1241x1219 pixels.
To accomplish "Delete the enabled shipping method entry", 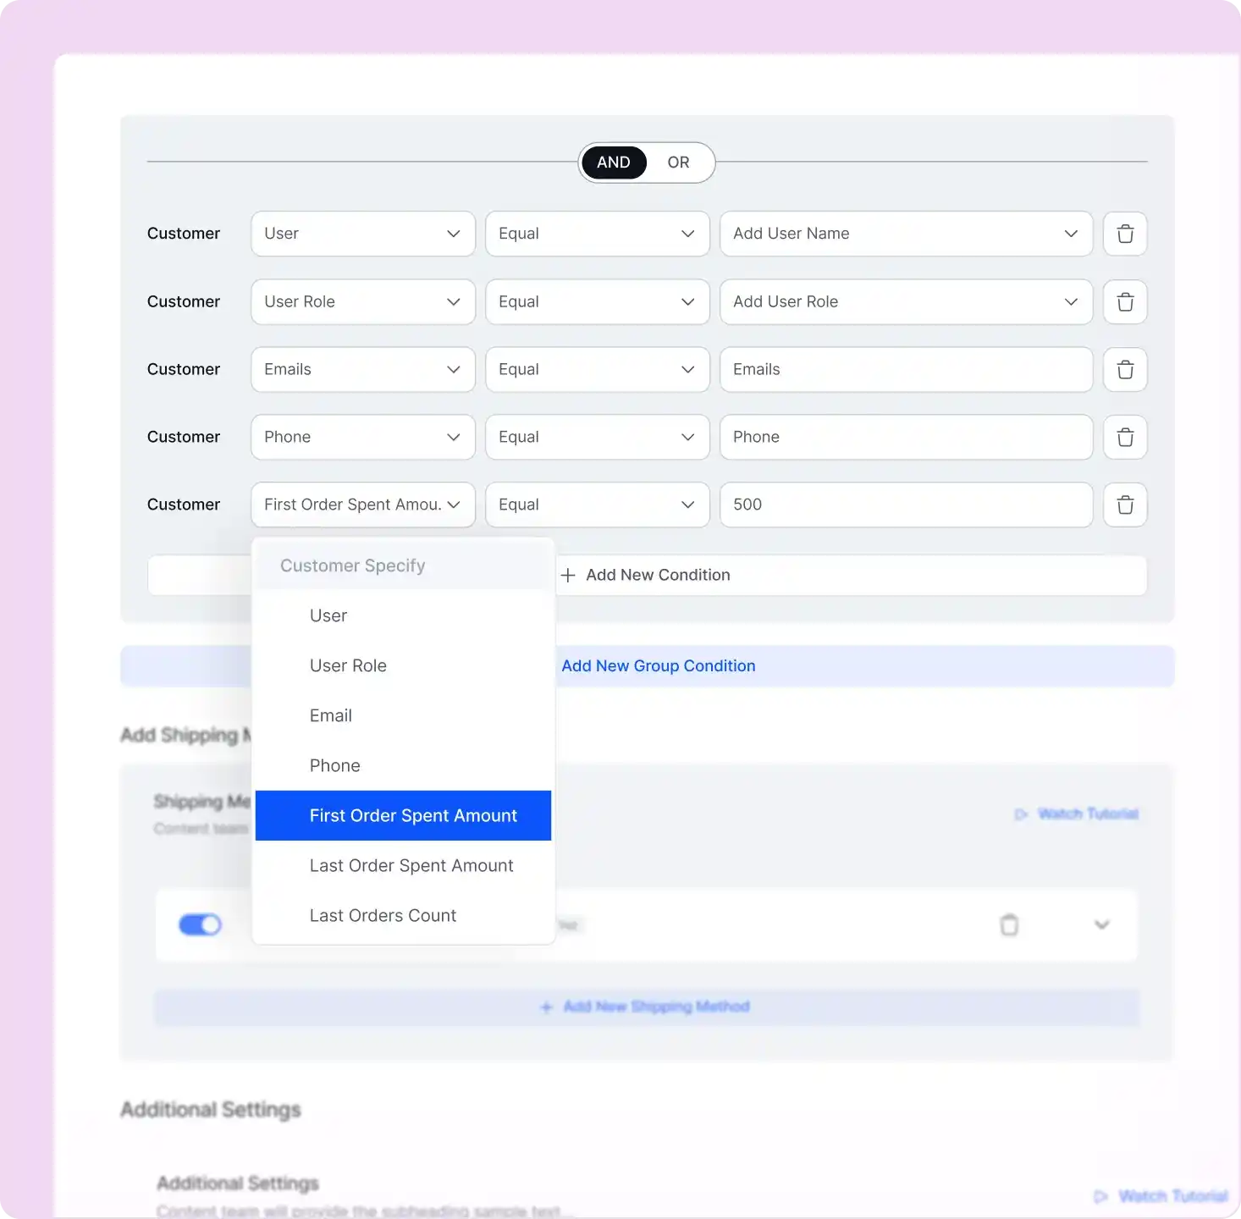I will tap(1009, 925).
